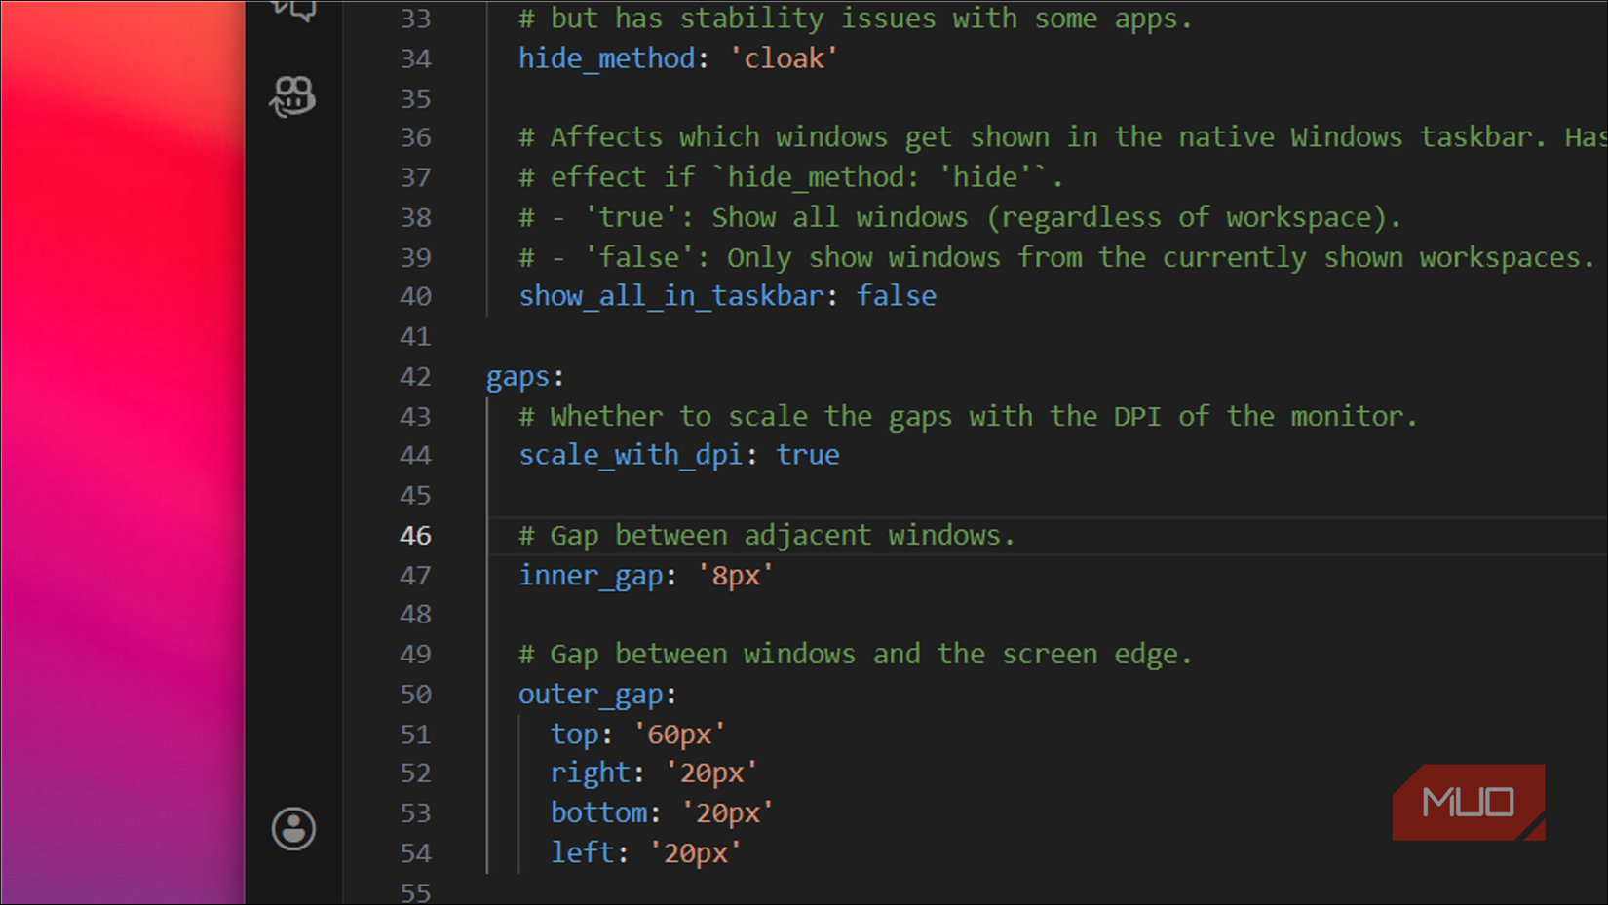Image resolution: width=1608 pixels, height=905 pixels.
Task: Click the comment about adjacent window gaps
Action: tap(766, 535)
